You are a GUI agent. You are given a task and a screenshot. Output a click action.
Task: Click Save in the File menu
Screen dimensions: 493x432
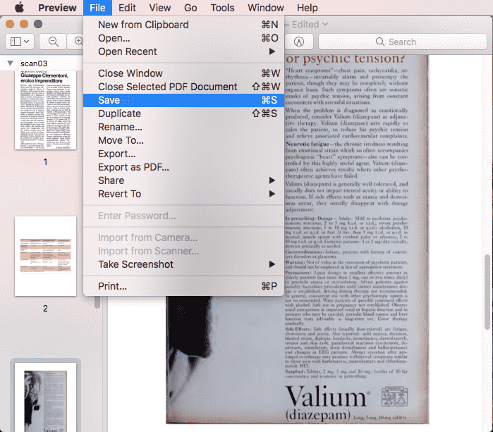coord(183,100)
